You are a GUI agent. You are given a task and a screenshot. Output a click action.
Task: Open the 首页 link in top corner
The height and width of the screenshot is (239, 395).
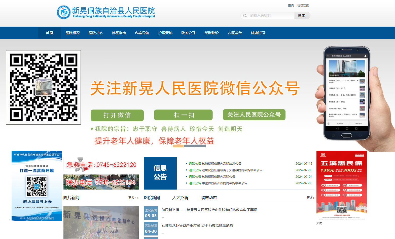pyautogui.click(x=291, y=5)
